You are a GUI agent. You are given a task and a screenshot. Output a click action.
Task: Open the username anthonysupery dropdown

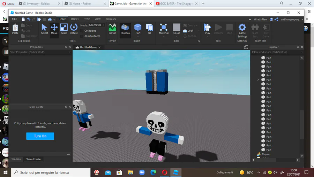point(302,20)
